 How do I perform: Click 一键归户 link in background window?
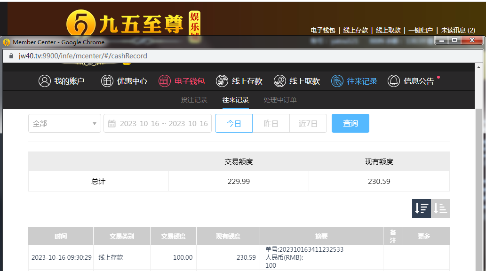click(x=421, y=31)
